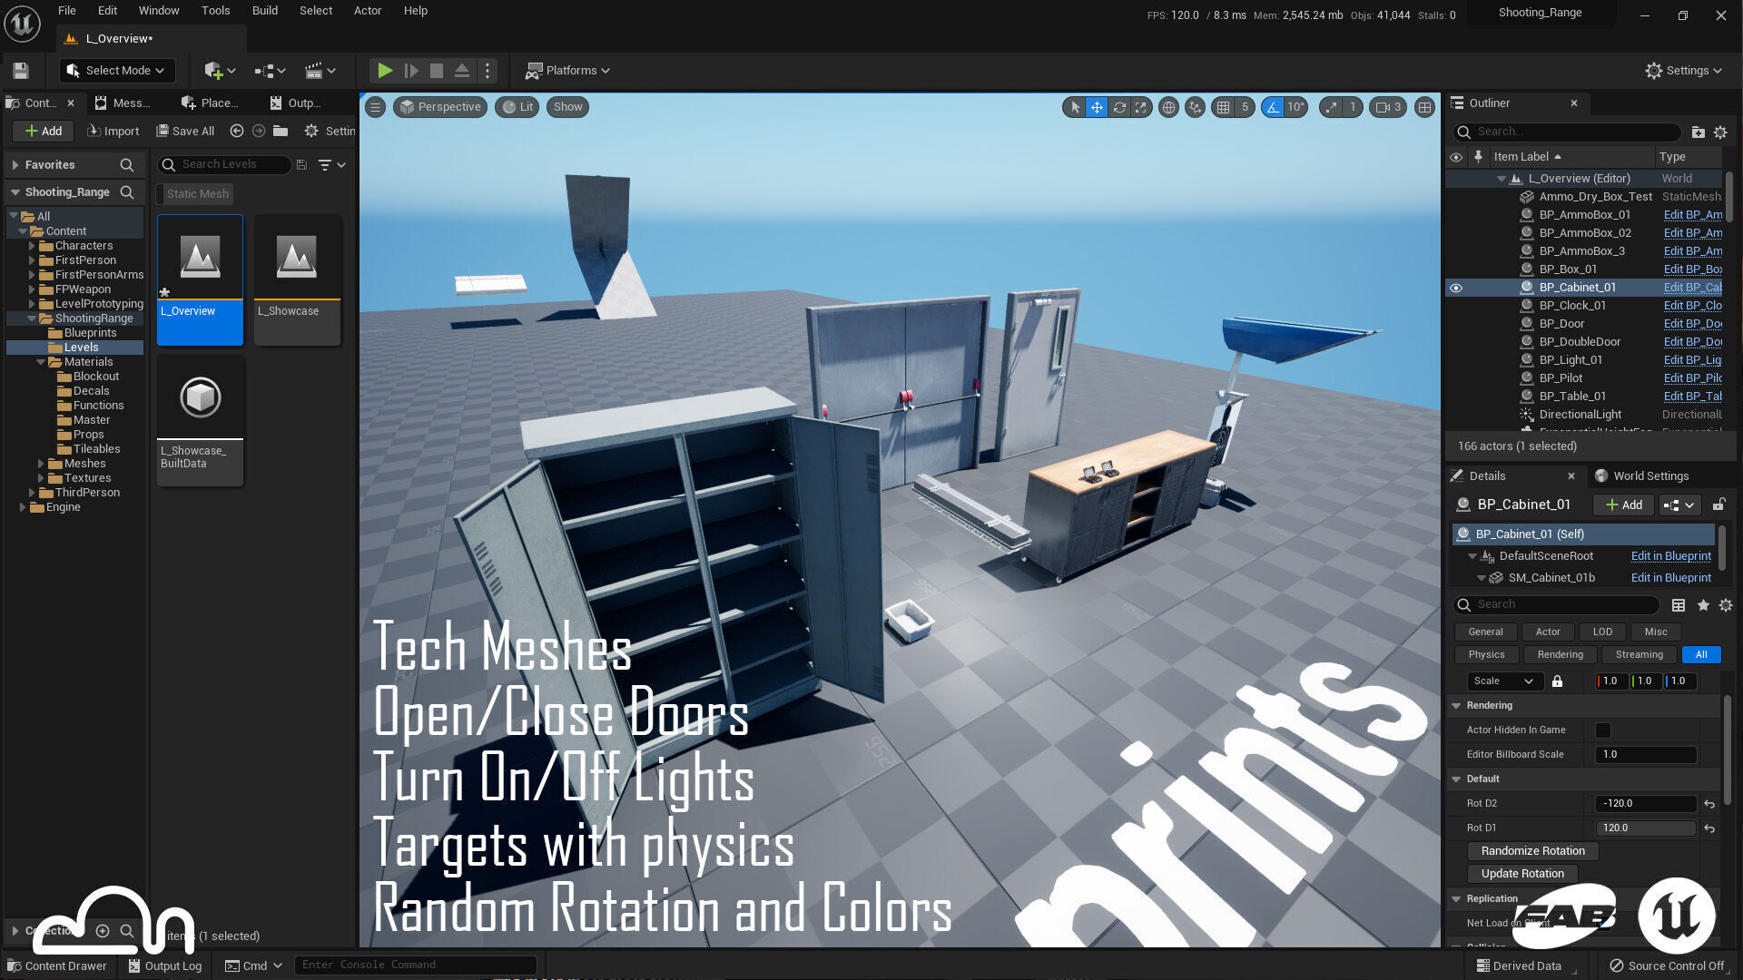The height and width of the screenshot is (980, 1743).
Task: Select the viewport selection arrow tool
Action: (1075, 107)
